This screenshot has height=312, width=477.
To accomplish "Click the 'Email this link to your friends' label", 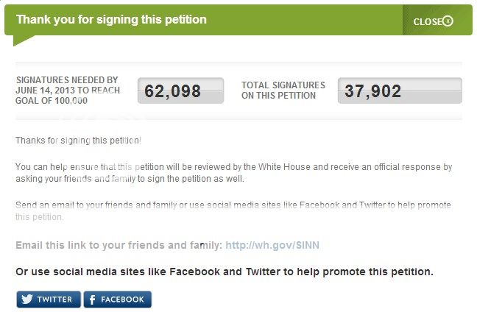I will point(119,245).
